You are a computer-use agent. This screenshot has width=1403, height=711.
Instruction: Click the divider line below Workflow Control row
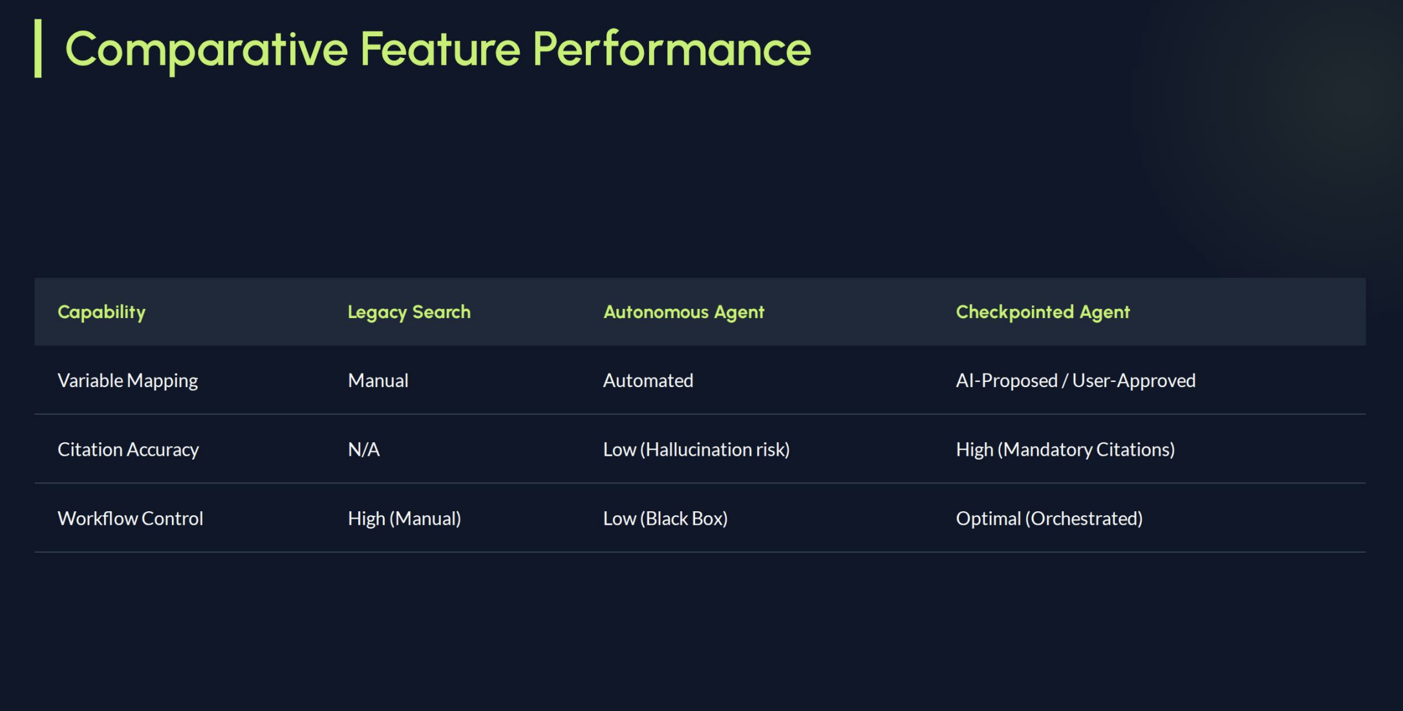700,552
